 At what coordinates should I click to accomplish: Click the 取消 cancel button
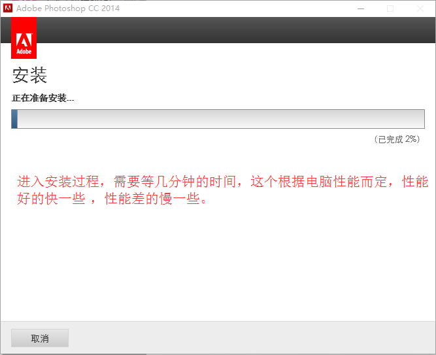tap(40, 338)
